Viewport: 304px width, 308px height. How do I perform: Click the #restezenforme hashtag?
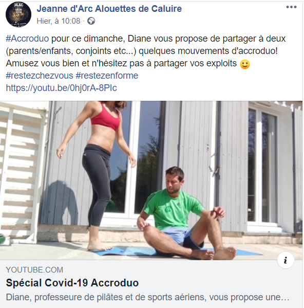click(107, 76)
